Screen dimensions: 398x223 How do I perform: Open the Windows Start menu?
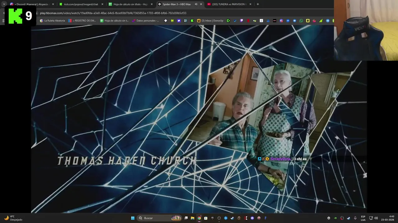coord(133,218)
